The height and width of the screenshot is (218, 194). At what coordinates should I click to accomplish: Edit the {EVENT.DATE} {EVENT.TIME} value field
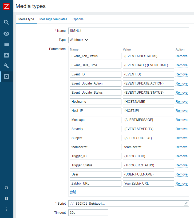point(148,65)
